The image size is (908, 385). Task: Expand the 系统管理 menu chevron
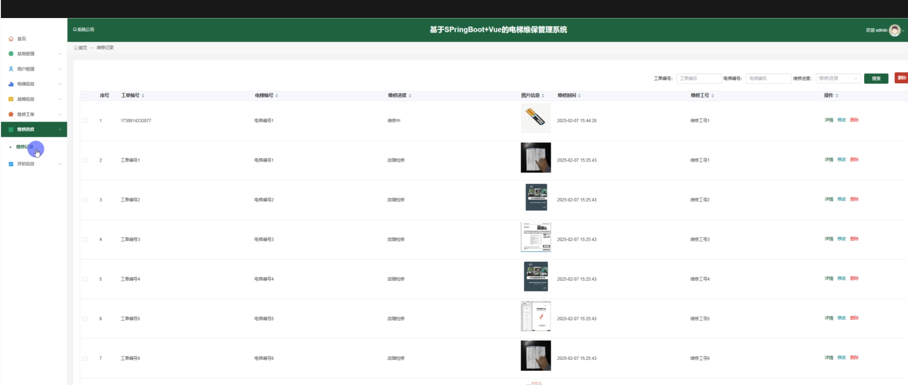[x=60, y=54]
